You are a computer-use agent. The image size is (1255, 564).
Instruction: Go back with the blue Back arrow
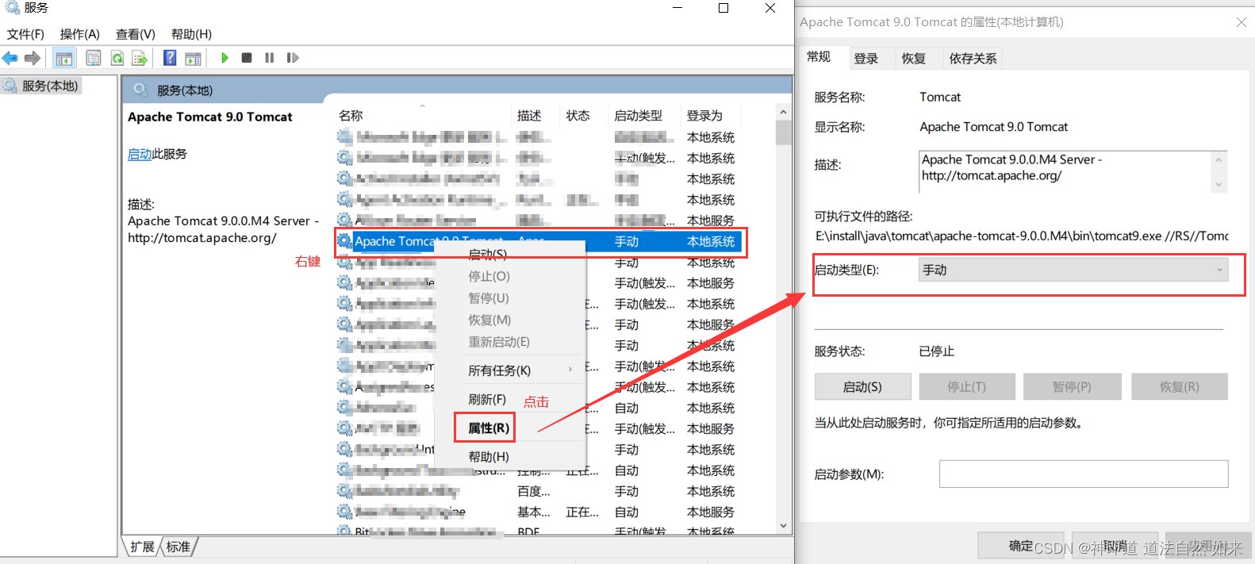click(x=10, y=58)
